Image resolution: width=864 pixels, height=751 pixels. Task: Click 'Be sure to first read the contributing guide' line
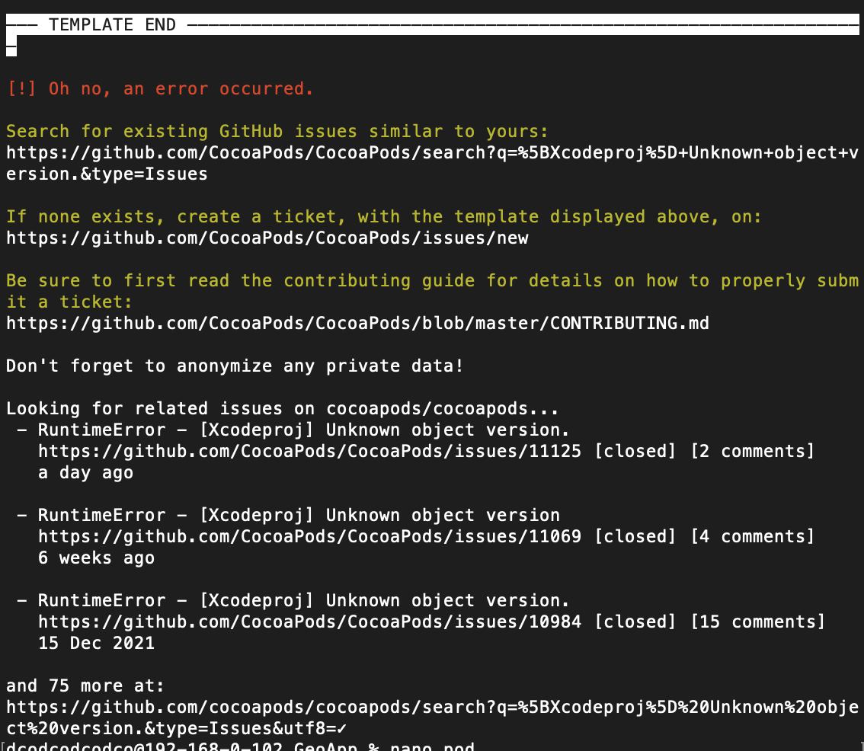point(432,281)
